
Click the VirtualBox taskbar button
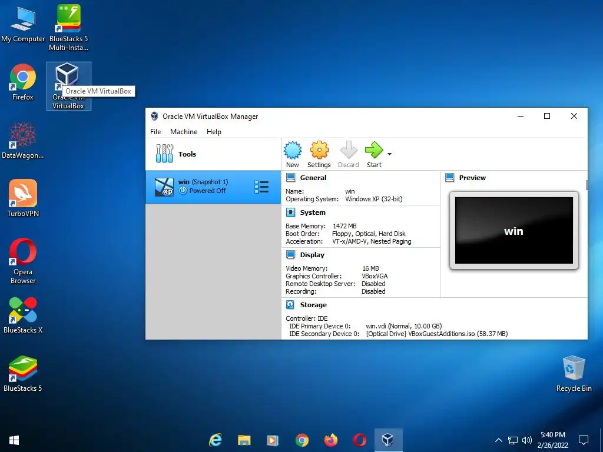(389, 440)
